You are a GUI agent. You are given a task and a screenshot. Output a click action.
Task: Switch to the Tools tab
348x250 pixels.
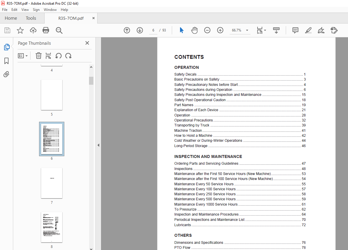[31, 18]
